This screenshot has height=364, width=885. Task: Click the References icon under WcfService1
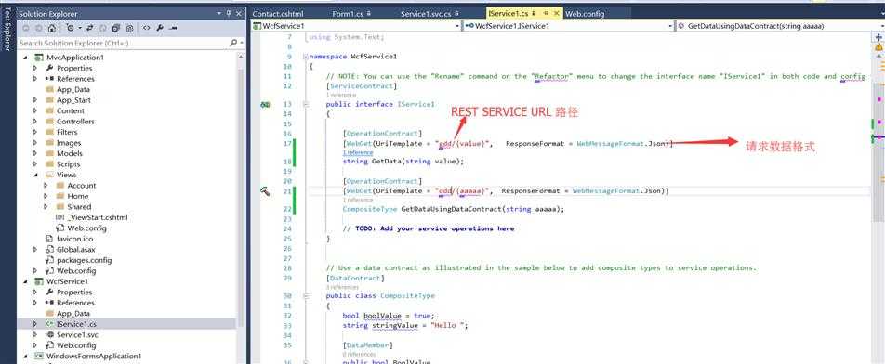[49, 303]
